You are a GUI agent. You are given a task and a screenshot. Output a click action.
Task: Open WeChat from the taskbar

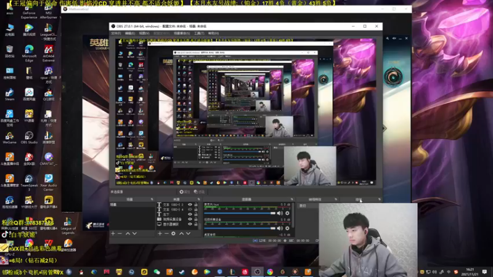coord(157,272)
